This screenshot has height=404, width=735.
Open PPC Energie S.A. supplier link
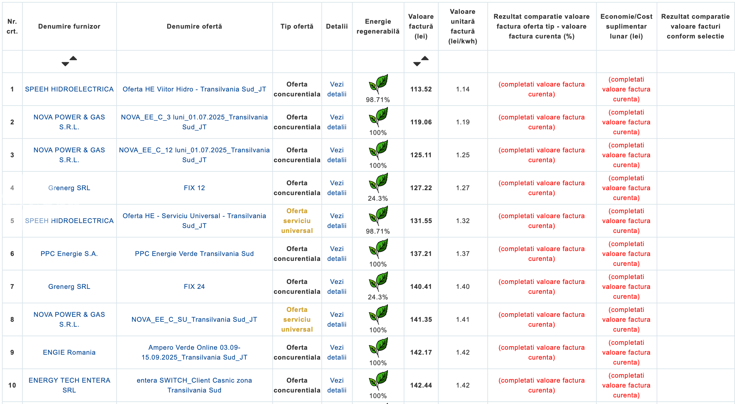tap(69, 254)
